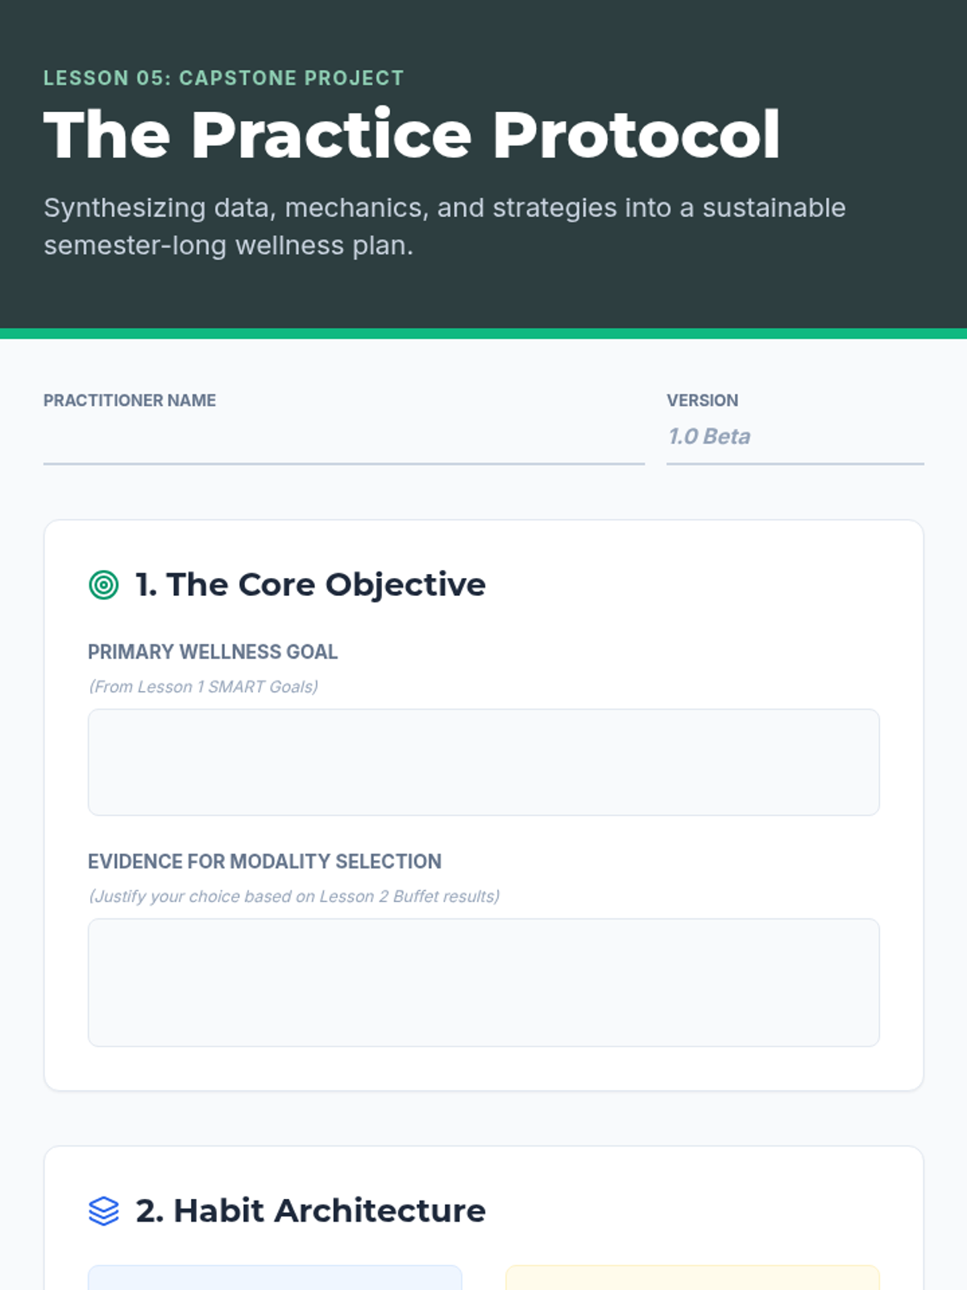Click inside the Evidence for Modality Selection box
Viewport: 967px width, 1290px height.
tap(483, 982)
